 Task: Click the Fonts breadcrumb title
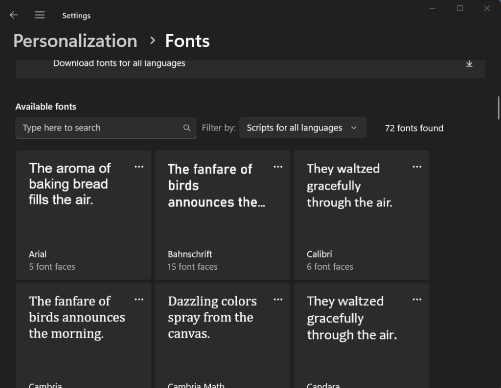pyautogui.click(x=187, y=41)
